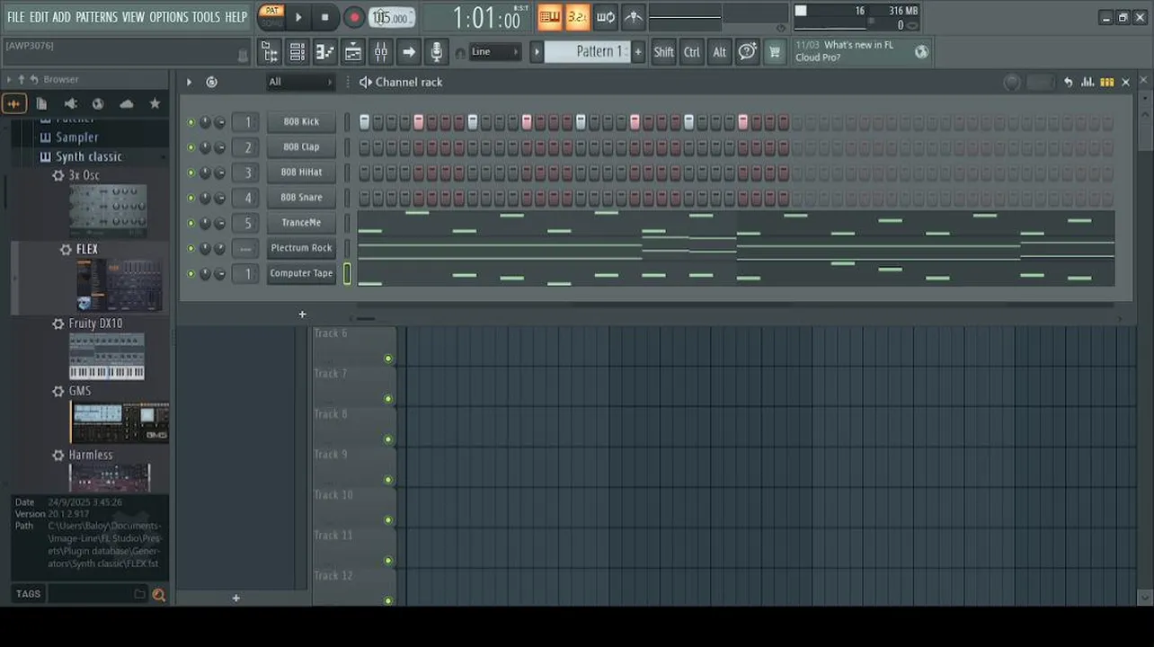This screenshot has height=647, width=1154.
Task: Click the globe icon beside news panel
Action: point(921,52)
